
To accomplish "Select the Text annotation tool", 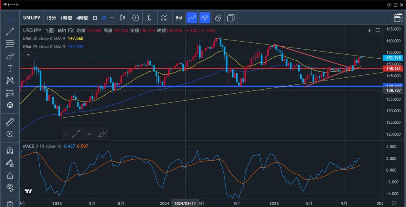I will click(10, 68).
